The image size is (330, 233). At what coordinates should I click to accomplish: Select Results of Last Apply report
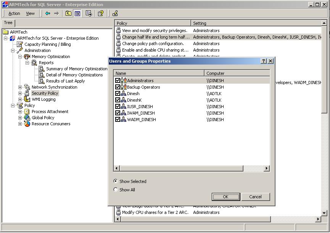(66, 81)
